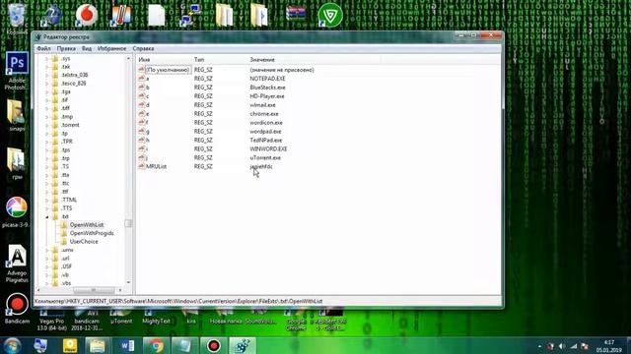Viewport: 631px width, 354px height.
Task: Click the tree pane vertical scroll thumb
Action: (129, 223)
